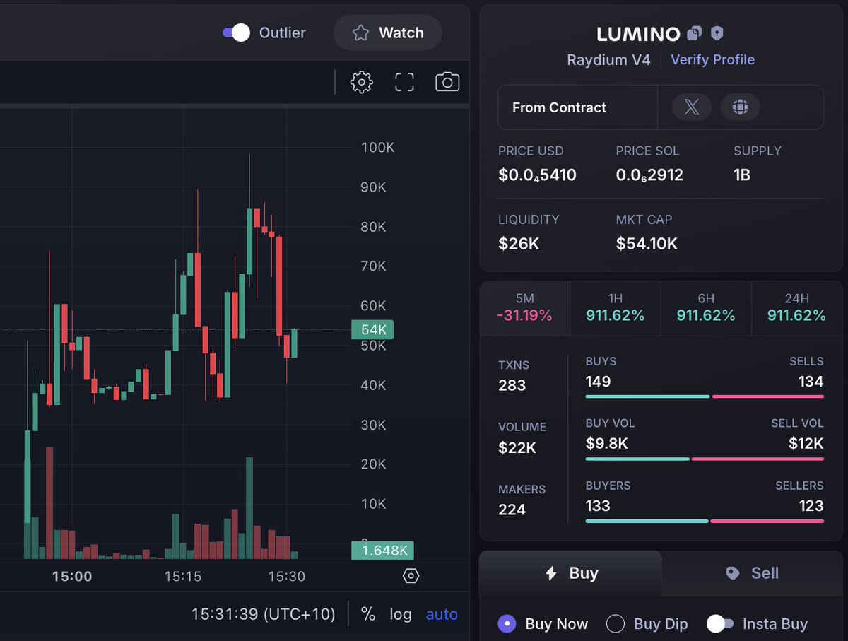Click the 15:15 time axis label

click(183, 576)
